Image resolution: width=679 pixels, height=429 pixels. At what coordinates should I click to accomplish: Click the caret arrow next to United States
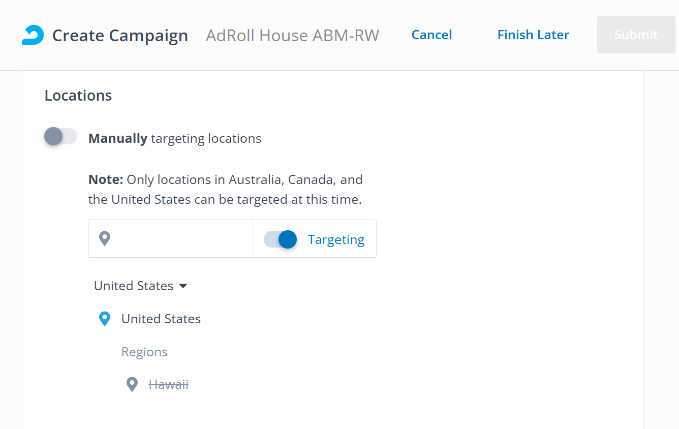coord(183,286)
